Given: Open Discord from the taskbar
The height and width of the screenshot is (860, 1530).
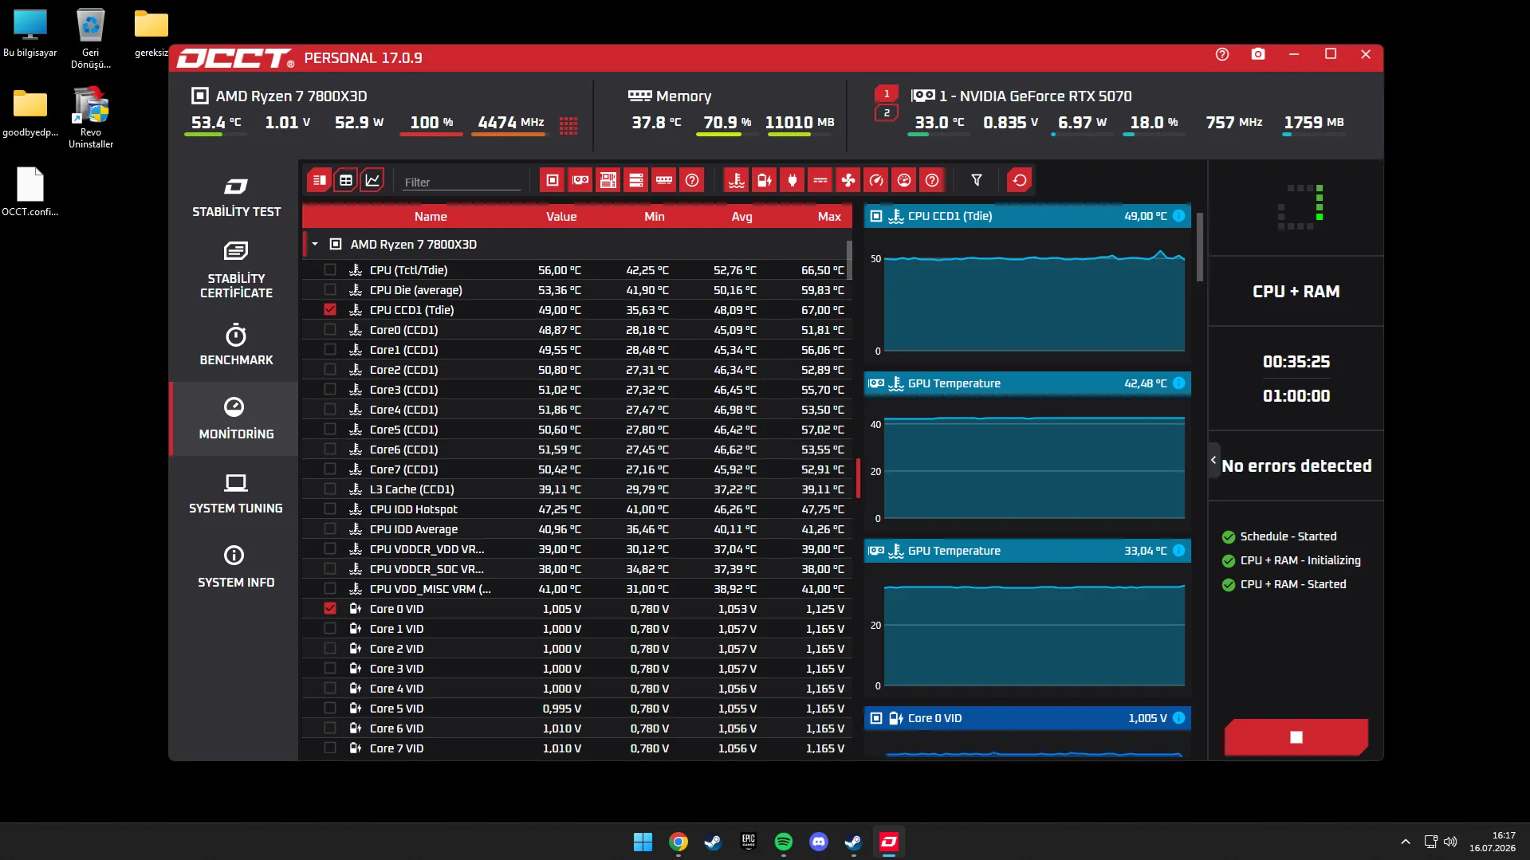Looking at the screenshot, I should click(x=819, y=842).
